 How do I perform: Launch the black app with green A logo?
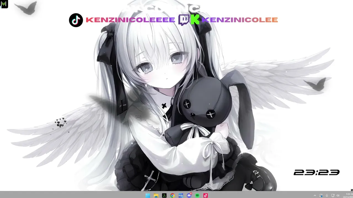(x=164, y=196)
